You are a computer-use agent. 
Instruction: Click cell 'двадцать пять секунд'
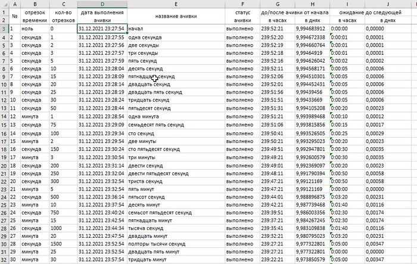coord(176,92)
